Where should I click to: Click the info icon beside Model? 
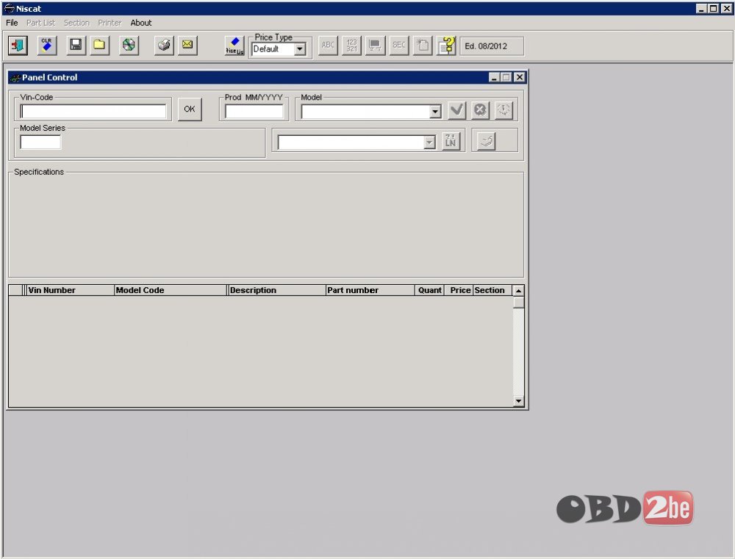point(503,110)
